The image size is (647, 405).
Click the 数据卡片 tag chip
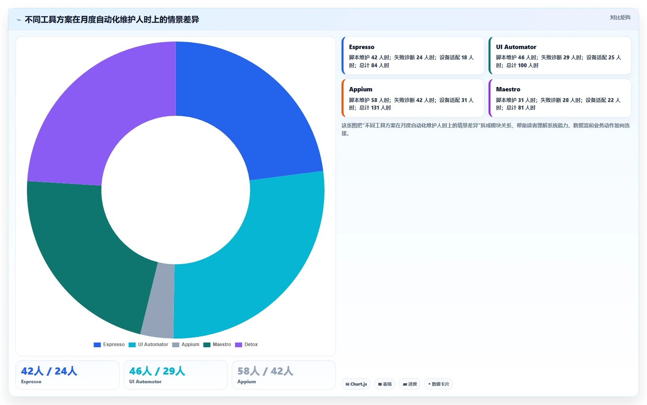point(438,384)
